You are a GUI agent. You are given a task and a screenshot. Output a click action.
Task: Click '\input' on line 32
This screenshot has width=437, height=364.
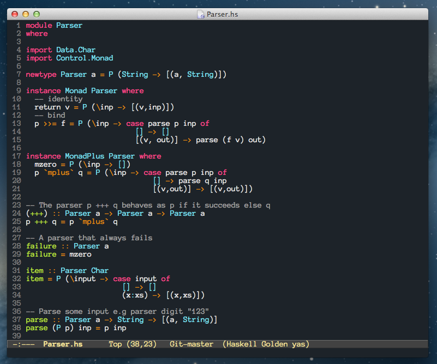[82, 279]
